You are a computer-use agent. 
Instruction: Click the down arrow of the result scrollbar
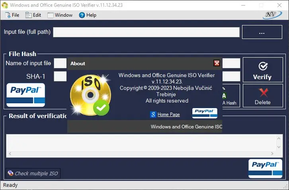[x=279, y=147]
